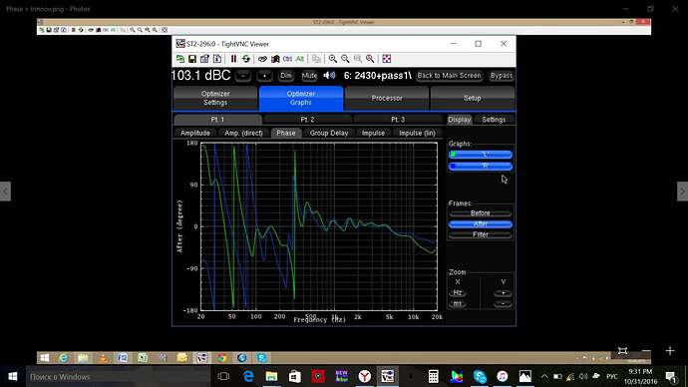Screen dimensions: 688x387
Task: Toggle the Dim button
Action: [x=285, y=76]
